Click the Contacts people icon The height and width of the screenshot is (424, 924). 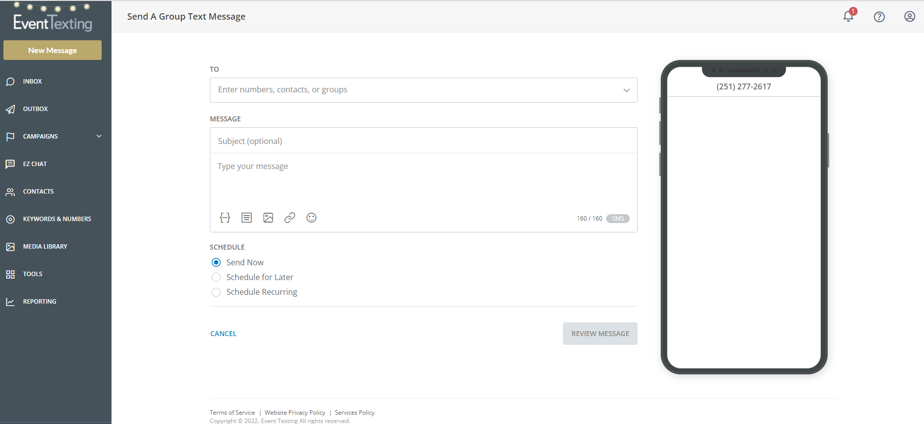pyautogui.click(x=10, y=192)
